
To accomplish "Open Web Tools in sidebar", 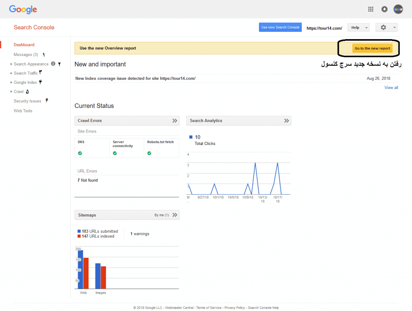I will (23, 111).
